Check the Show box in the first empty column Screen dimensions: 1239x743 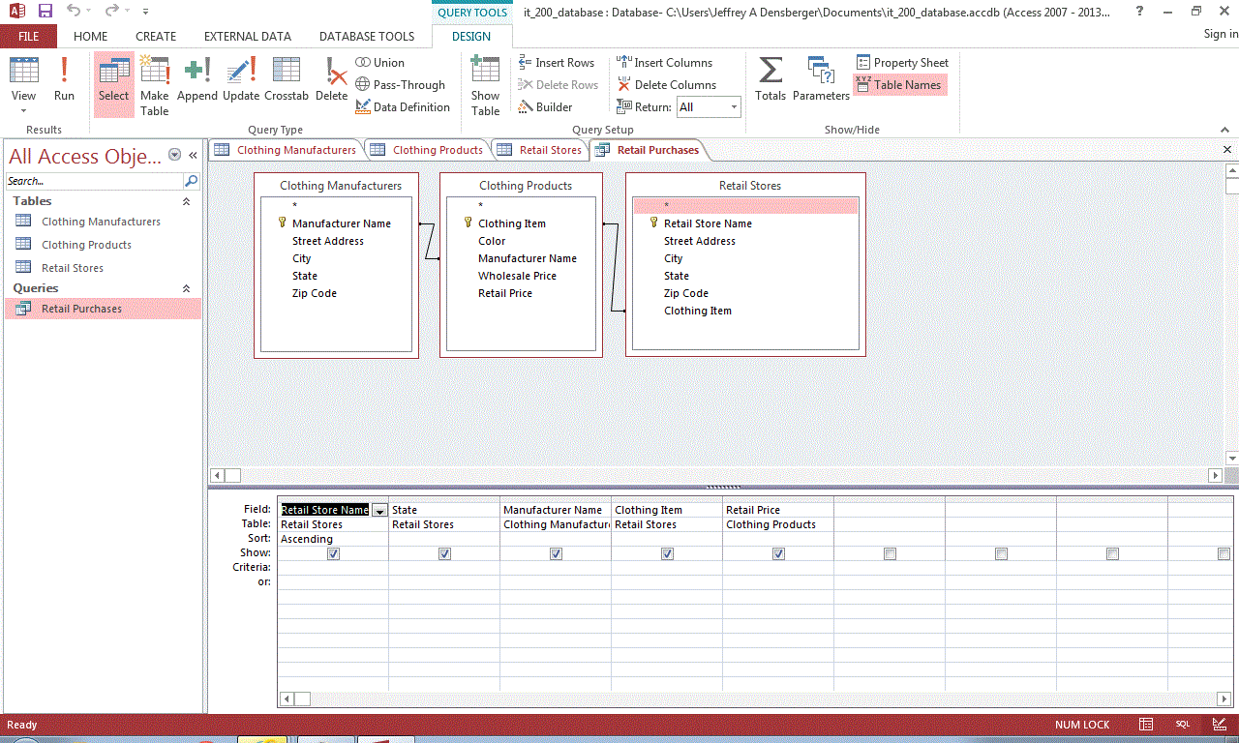890,554
